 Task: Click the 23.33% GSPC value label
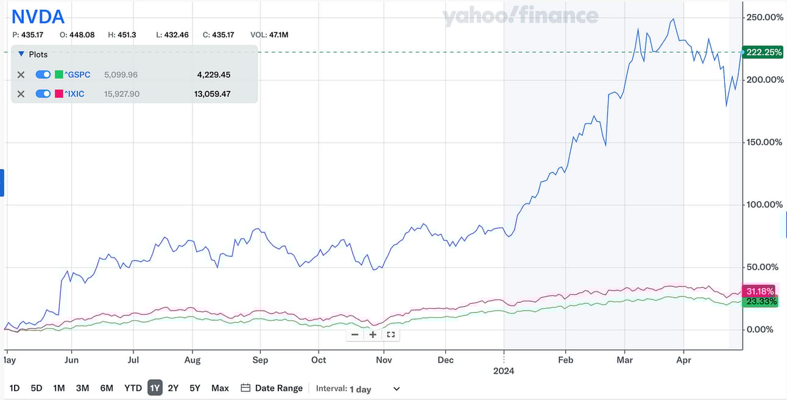point(760,301)
